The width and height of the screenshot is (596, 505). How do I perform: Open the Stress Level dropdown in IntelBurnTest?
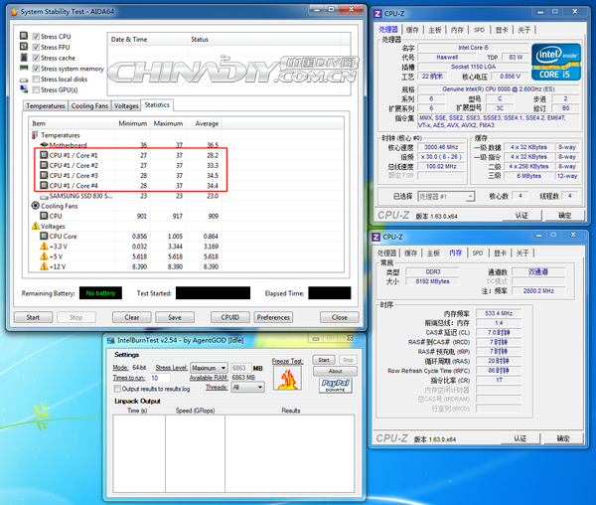pyautogui.click(x=209, y=368)
